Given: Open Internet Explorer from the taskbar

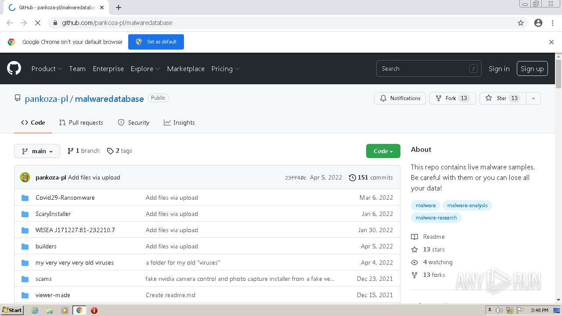Looking at the screenshot, I should (35, 310).
